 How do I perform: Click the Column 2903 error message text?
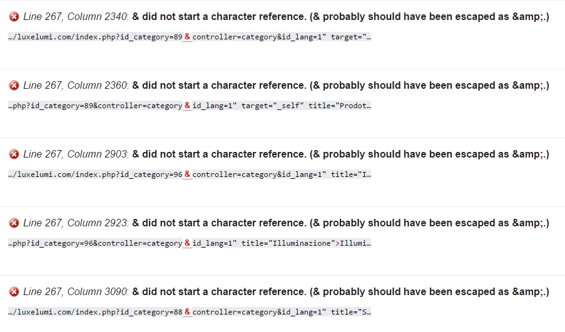tap(340, 154)
